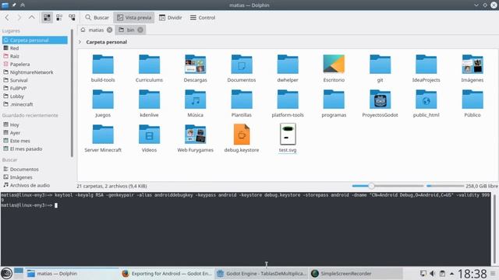The width and height of the screenshot is (499, 280).
Task: Open the Control menu
Action: (203, 18)
